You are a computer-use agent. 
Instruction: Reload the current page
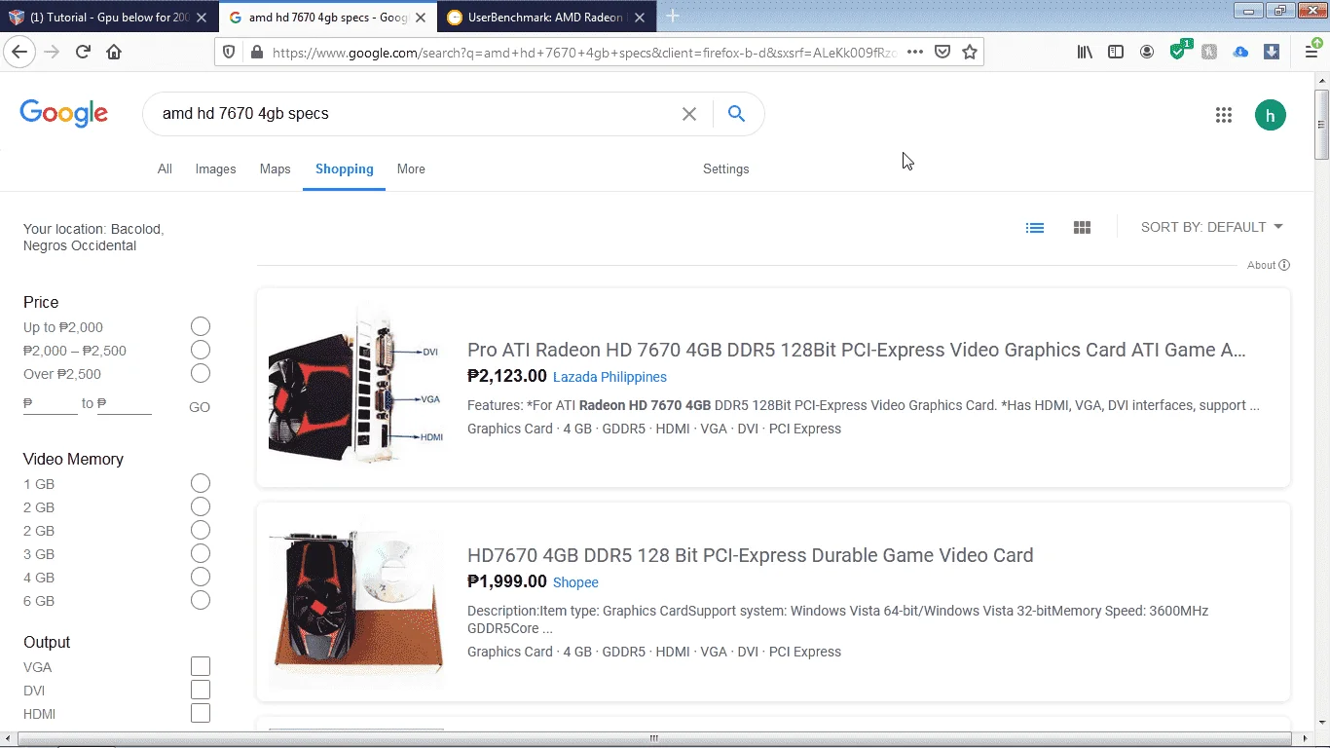(83, 53)
